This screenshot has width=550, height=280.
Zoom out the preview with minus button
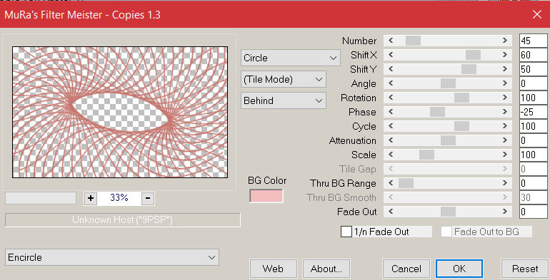coord(148,198)
